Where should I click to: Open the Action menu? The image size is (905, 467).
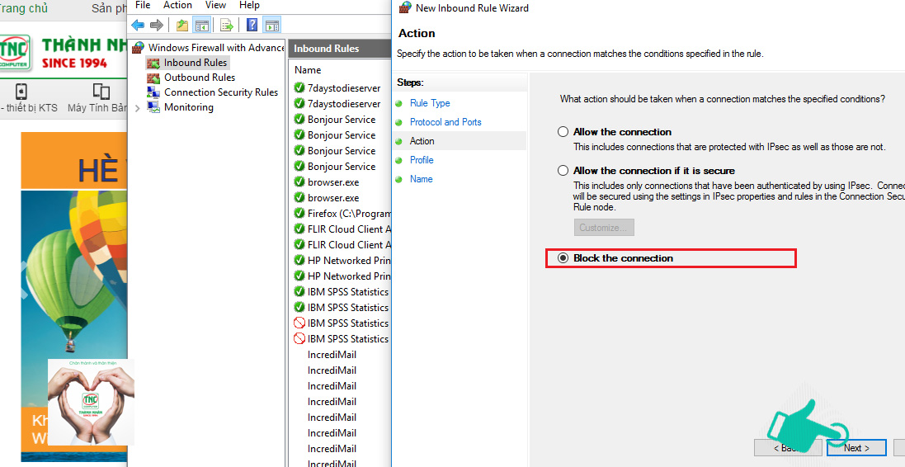[177, 5]
